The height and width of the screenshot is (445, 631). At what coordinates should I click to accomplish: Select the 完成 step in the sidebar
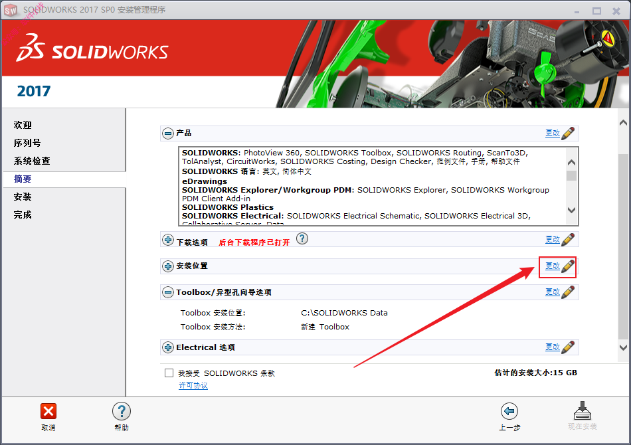[23, 215]
